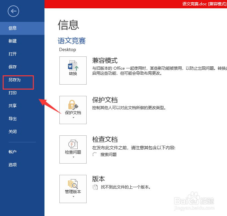Expand dropdown arrow under 管理版本 button
Screen dimensions: 227x216
pyautogui.click(x=73, y=197)
